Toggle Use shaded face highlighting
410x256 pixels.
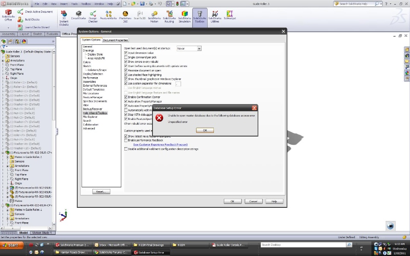[126, 75]
